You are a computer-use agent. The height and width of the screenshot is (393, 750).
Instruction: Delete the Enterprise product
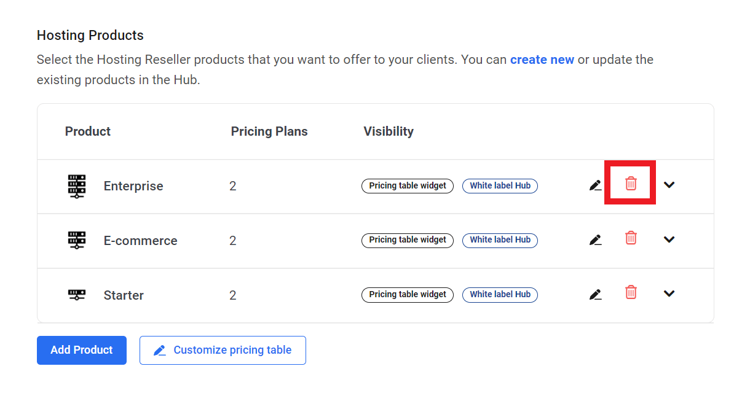(x=631, y=183)
